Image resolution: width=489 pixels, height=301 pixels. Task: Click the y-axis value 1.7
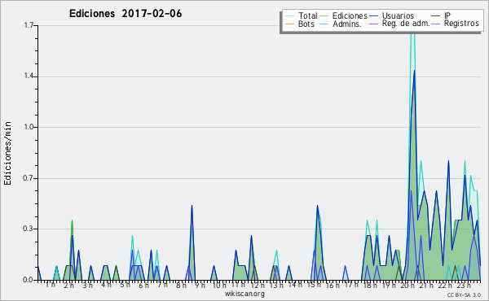pos(29,25)
